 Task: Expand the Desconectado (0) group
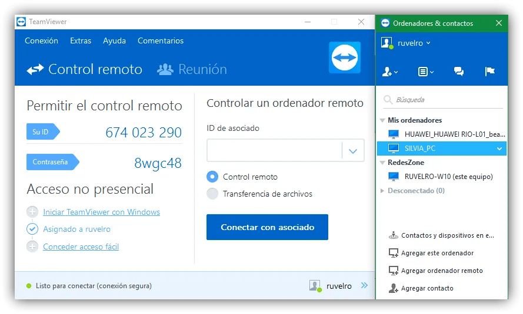tap(382, 191)
